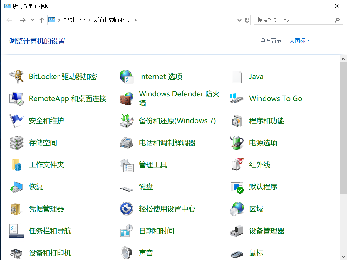Open the BitLocker 驱动器加密 icon
347x260 pixels.
[16, 77]
